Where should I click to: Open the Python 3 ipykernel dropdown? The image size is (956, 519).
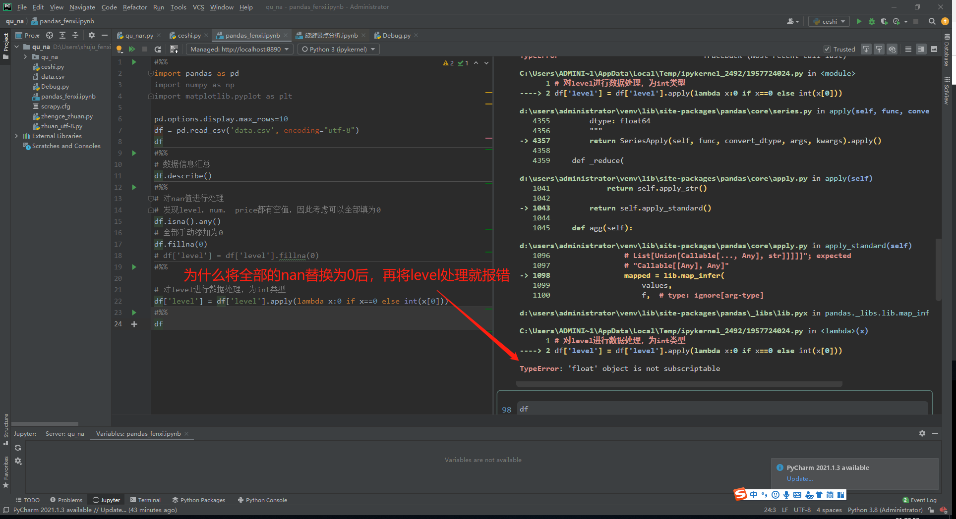tap(338, 49)
